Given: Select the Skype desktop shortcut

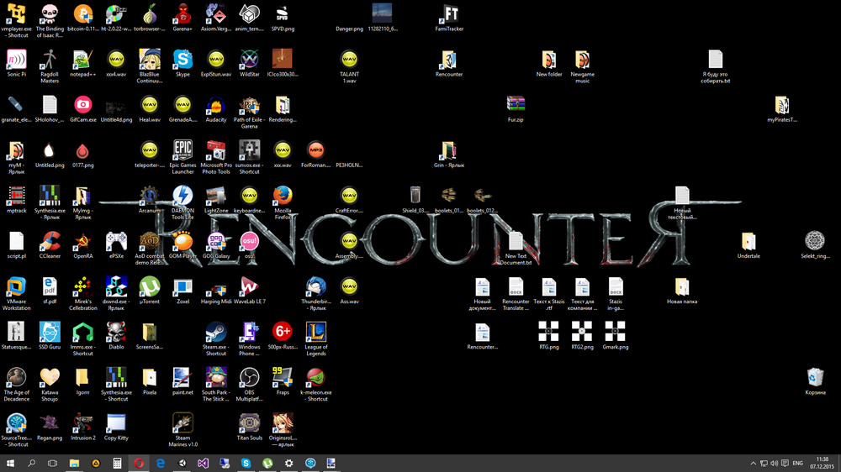Looking at the screenshot, I should coord(182,60).
